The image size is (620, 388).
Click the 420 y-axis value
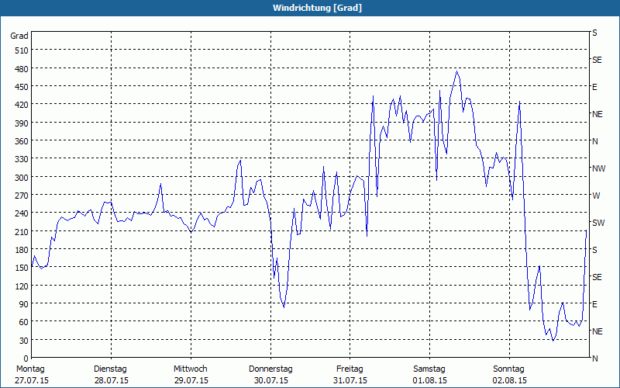pyautogui.click(x=22, y=106)
